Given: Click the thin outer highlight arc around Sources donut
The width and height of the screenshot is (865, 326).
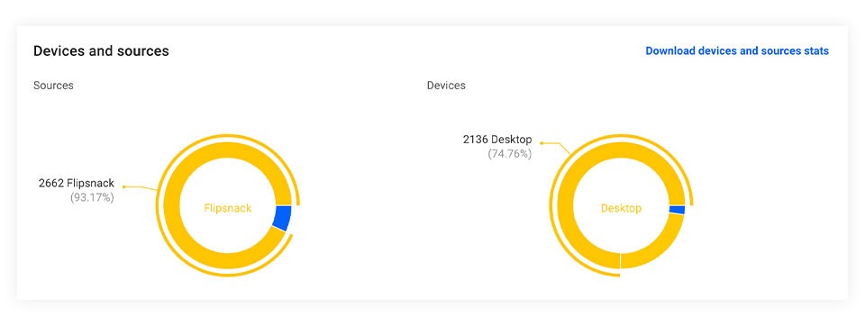Looking at the screenshot, I should (160, 221).
